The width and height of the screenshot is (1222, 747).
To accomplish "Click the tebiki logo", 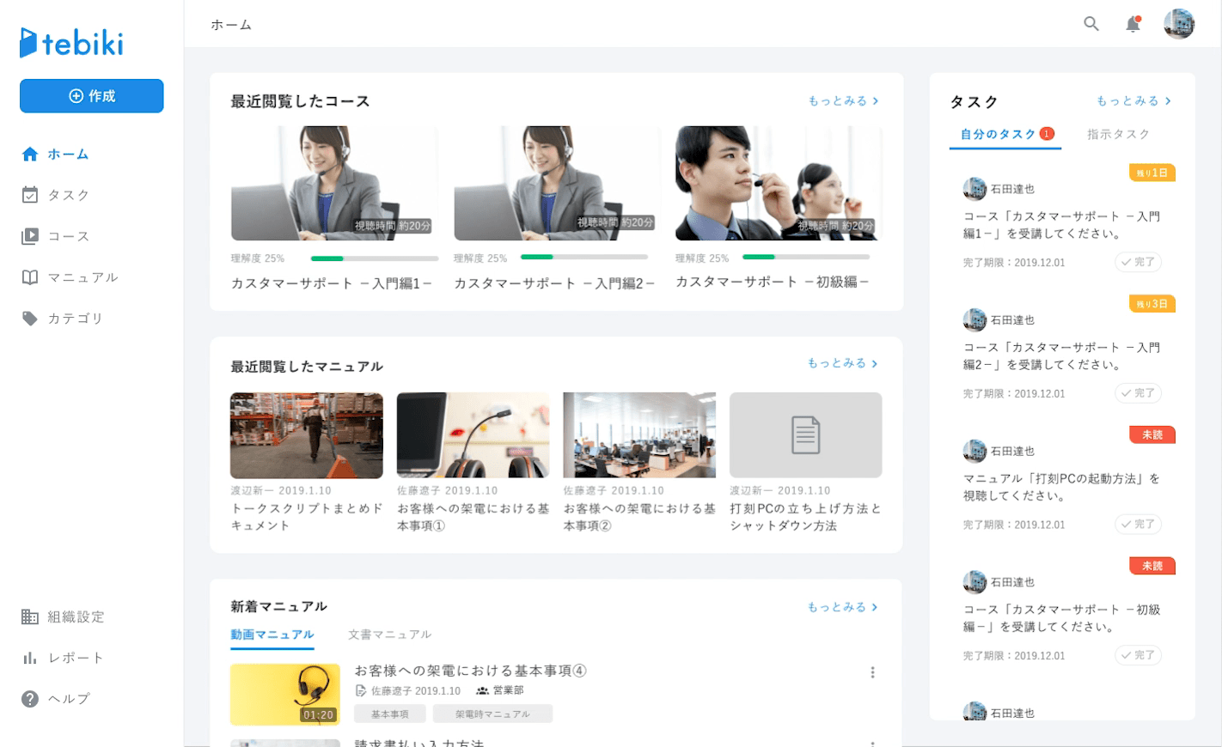I will (71, 43).
